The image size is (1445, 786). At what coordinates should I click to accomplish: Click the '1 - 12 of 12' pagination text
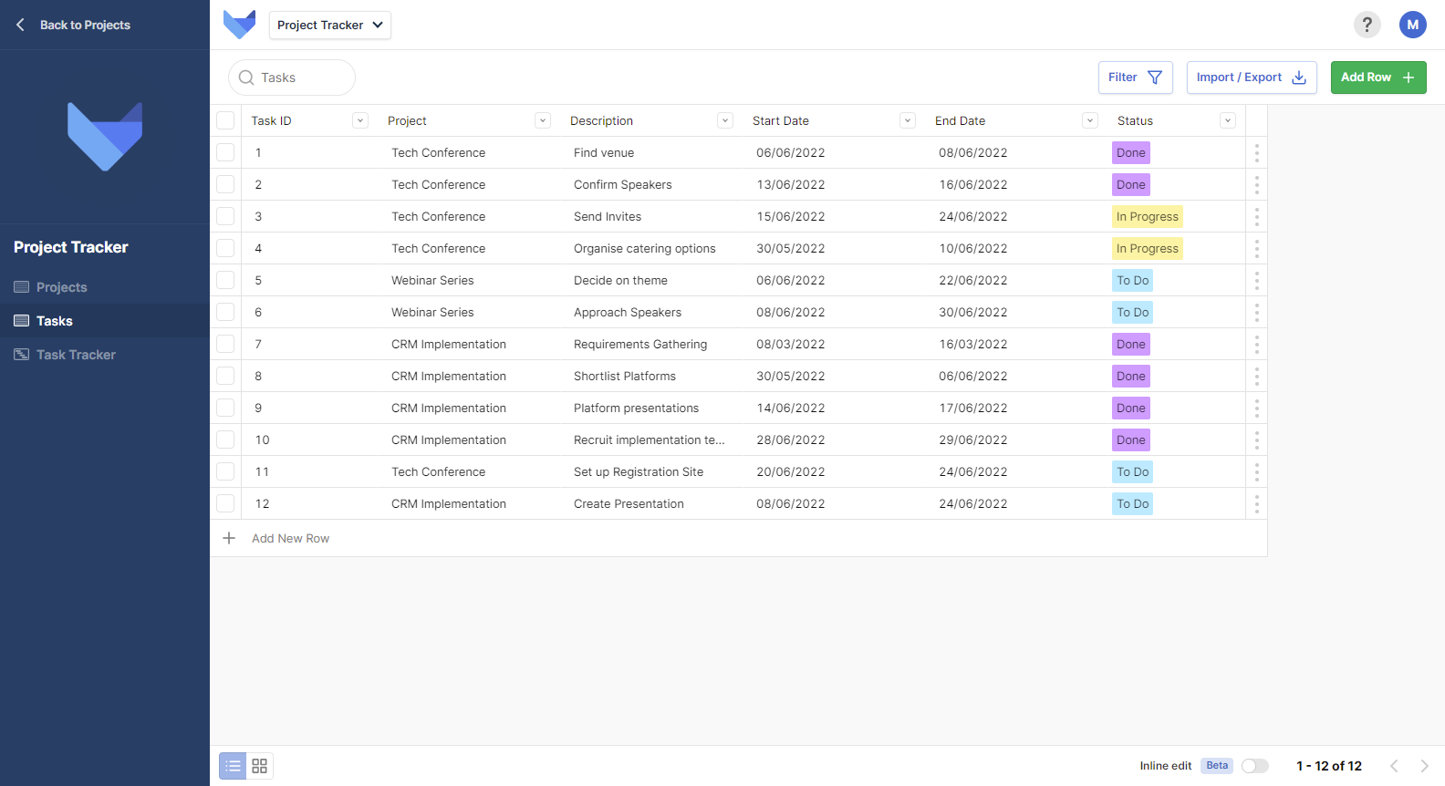(x=1329, y=766)
